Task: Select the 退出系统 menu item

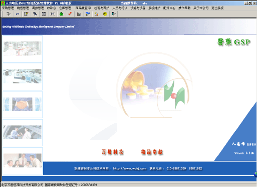Action: (217, 8)
